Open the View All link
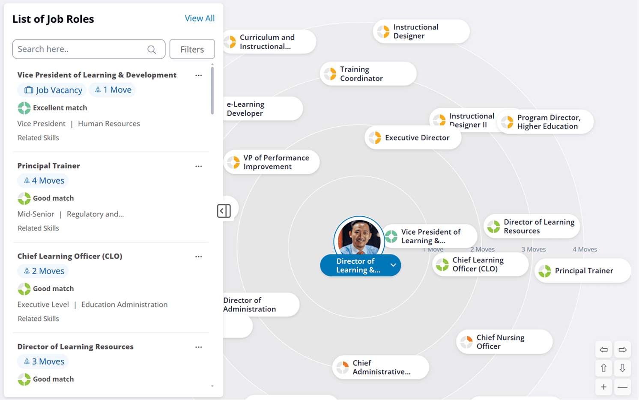 [200, 18]
